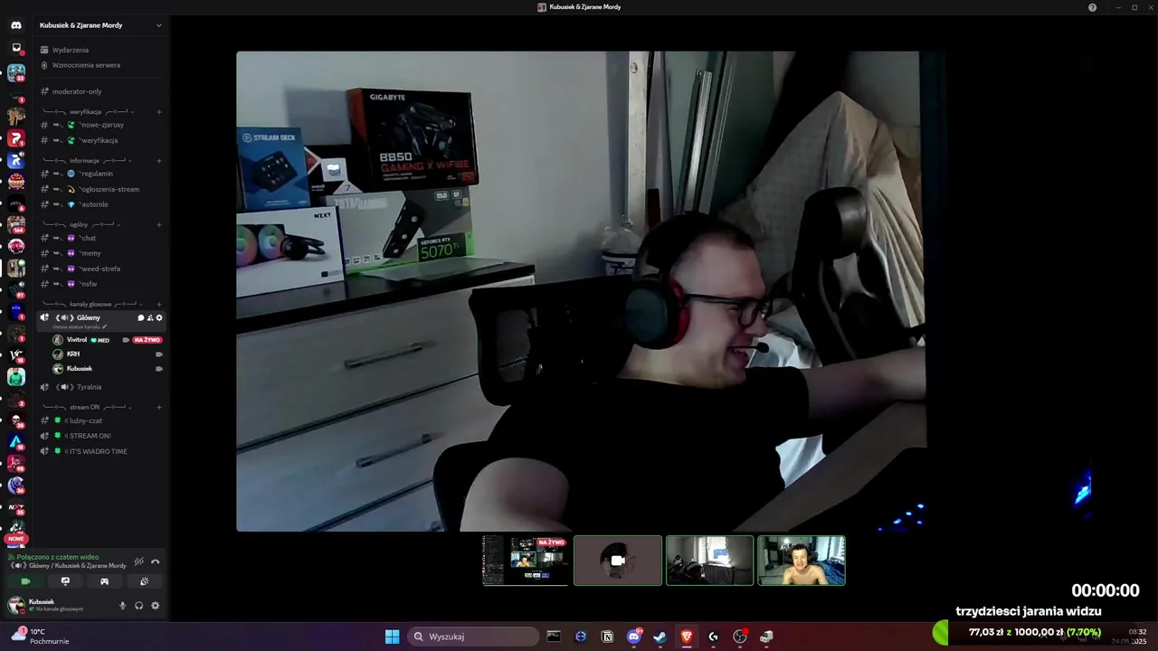Open user settings gear in user panel

tap(155, 606)
